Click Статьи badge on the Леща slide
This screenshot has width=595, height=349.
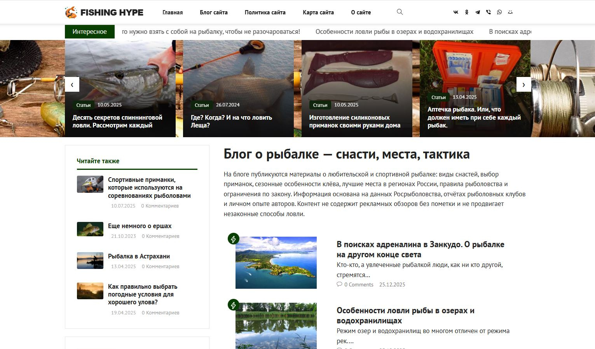202,105
